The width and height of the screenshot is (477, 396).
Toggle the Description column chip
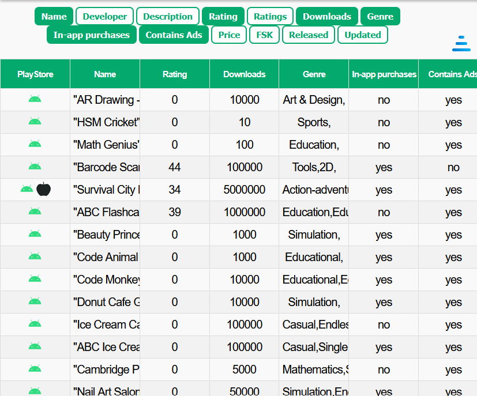(168, 16)
